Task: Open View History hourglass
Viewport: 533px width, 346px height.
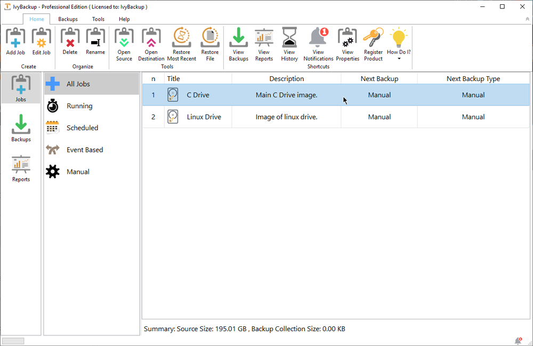Action: pos(289,45)
